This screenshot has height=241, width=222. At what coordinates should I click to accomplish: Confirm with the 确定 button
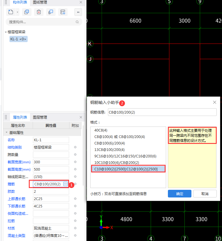coord(180,194)
